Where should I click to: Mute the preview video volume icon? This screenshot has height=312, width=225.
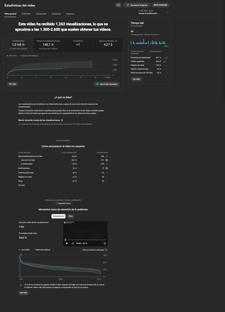pyautogui.click(x=72, y=243)
